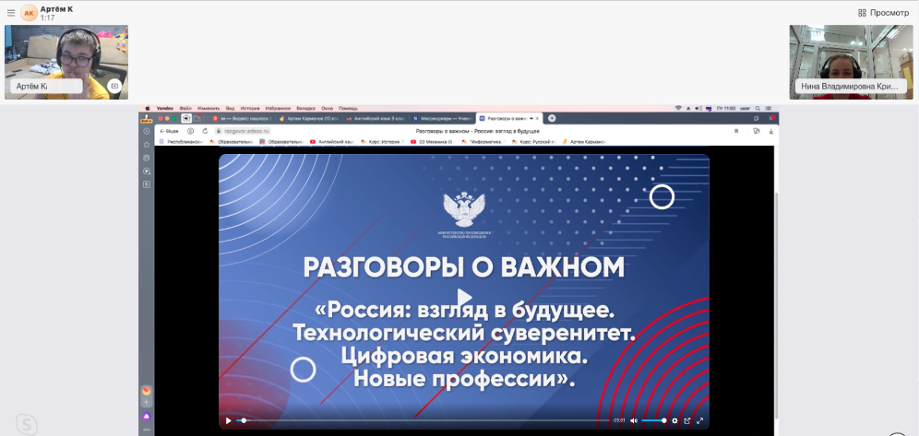Click camera icon on Артём's video tile
Viewport: 919px width, 436px height.
(x=114, y=86)
